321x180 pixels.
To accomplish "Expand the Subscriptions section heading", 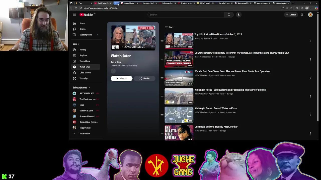I will [81, 88].
